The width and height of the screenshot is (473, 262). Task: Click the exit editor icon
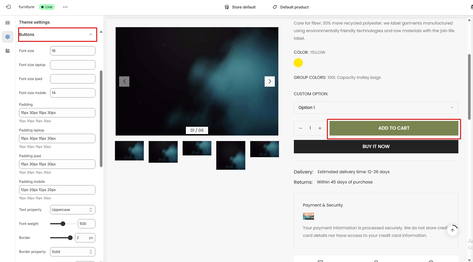pyautogui.click(x=8, y=7)
